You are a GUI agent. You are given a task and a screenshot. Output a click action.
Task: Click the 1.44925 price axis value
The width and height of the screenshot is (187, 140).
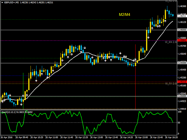pos(182,101)
